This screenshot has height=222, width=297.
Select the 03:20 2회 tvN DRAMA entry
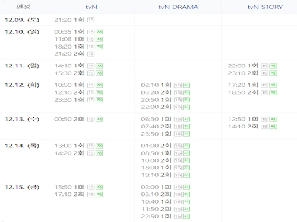click(x=156, y=92)
